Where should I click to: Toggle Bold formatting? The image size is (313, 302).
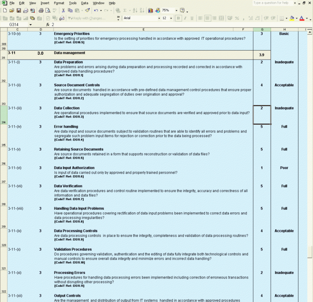tap(178, 18)
